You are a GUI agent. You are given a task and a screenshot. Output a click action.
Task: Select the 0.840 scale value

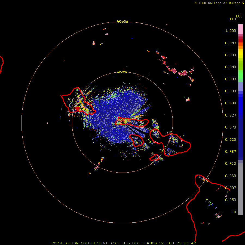tap(231, 67)
